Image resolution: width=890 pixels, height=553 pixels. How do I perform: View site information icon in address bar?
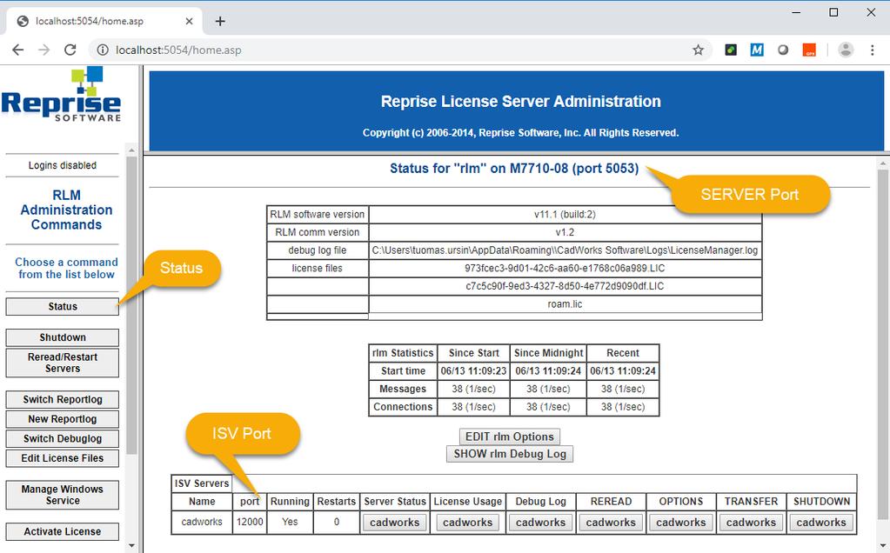point(103,50)
